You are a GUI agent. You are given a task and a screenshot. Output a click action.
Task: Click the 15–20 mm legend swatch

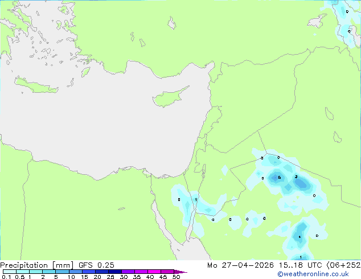click(89, 272)
